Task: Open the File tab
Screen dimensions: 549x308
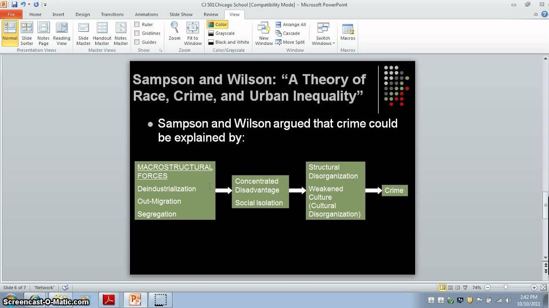Action: pyautogui.click(x=11, y=15)
